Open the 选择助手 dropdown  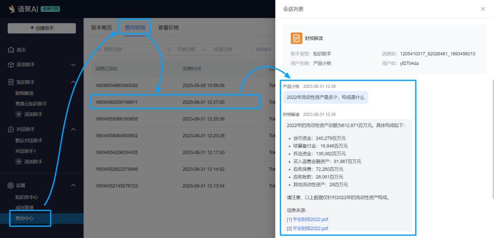263,49
